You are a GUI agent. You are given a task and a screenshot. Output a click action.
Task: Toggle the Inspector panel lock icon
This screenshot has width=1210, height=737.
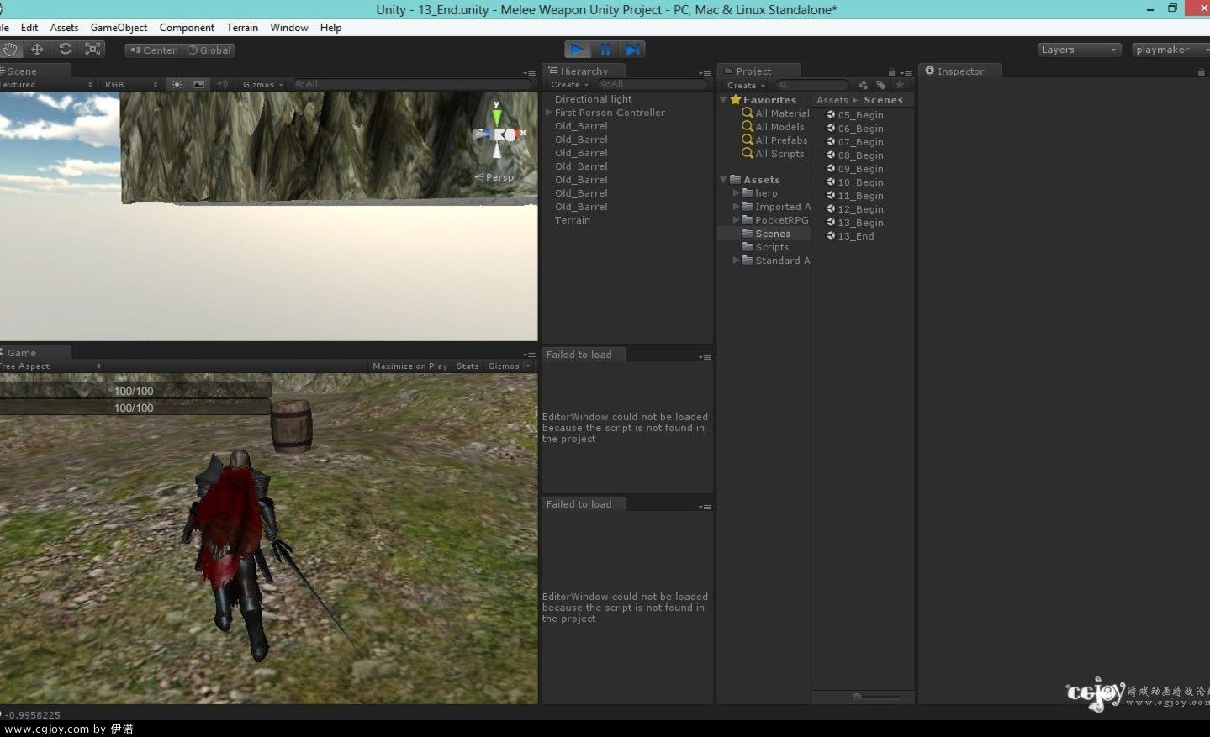click(1201, 72)
